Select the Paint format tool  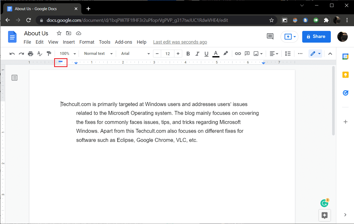[x=49, y=54]
